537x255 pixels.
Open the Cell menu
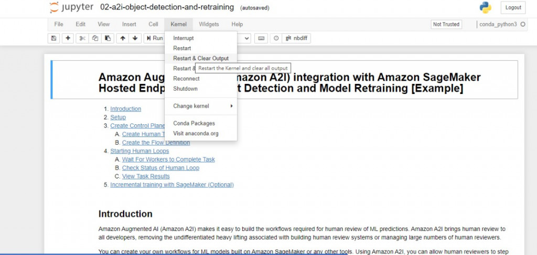coord(154,24)
